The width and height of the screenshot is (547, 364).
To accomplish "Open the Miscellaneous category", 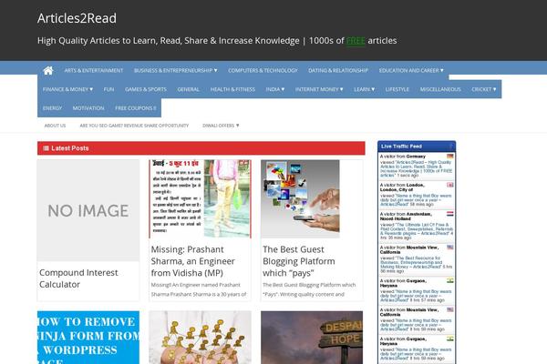I will [440, 89].
